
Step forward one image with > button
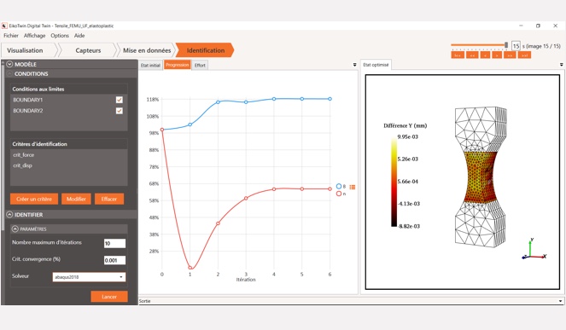point(497,55)
